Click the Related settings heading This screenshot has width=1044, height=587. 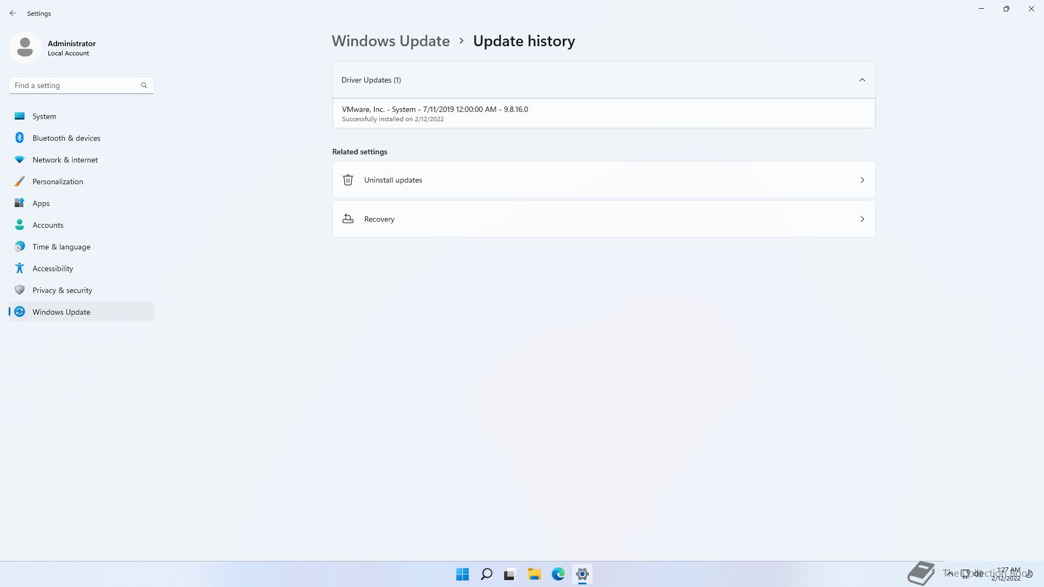(360, 152)
